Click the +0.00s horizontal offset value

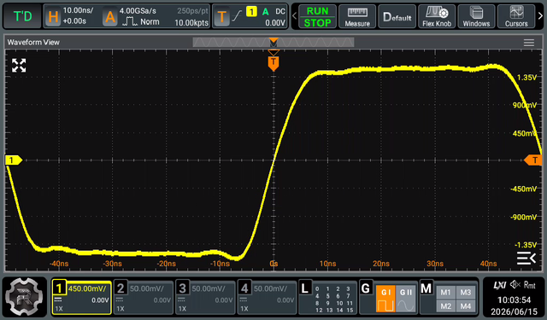(x=74, y=21)
